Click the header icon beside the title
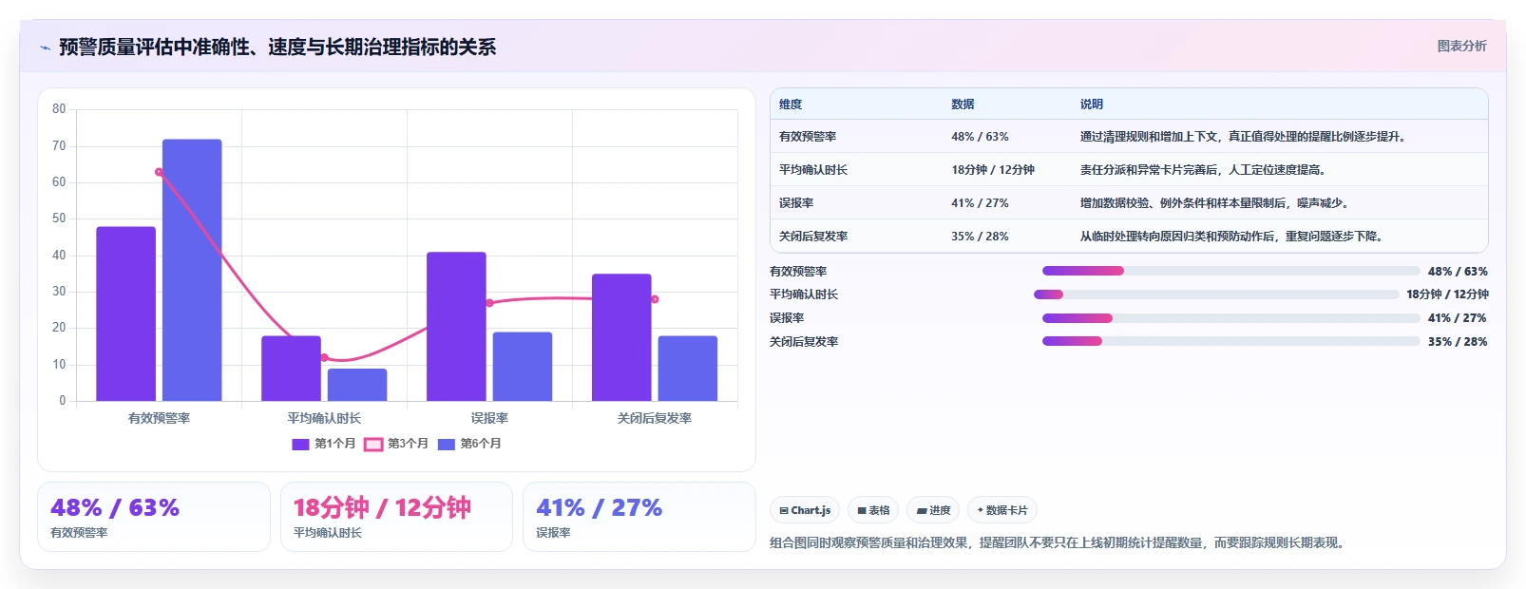Viewport: 1526px width, 589px height. point(45,47)
